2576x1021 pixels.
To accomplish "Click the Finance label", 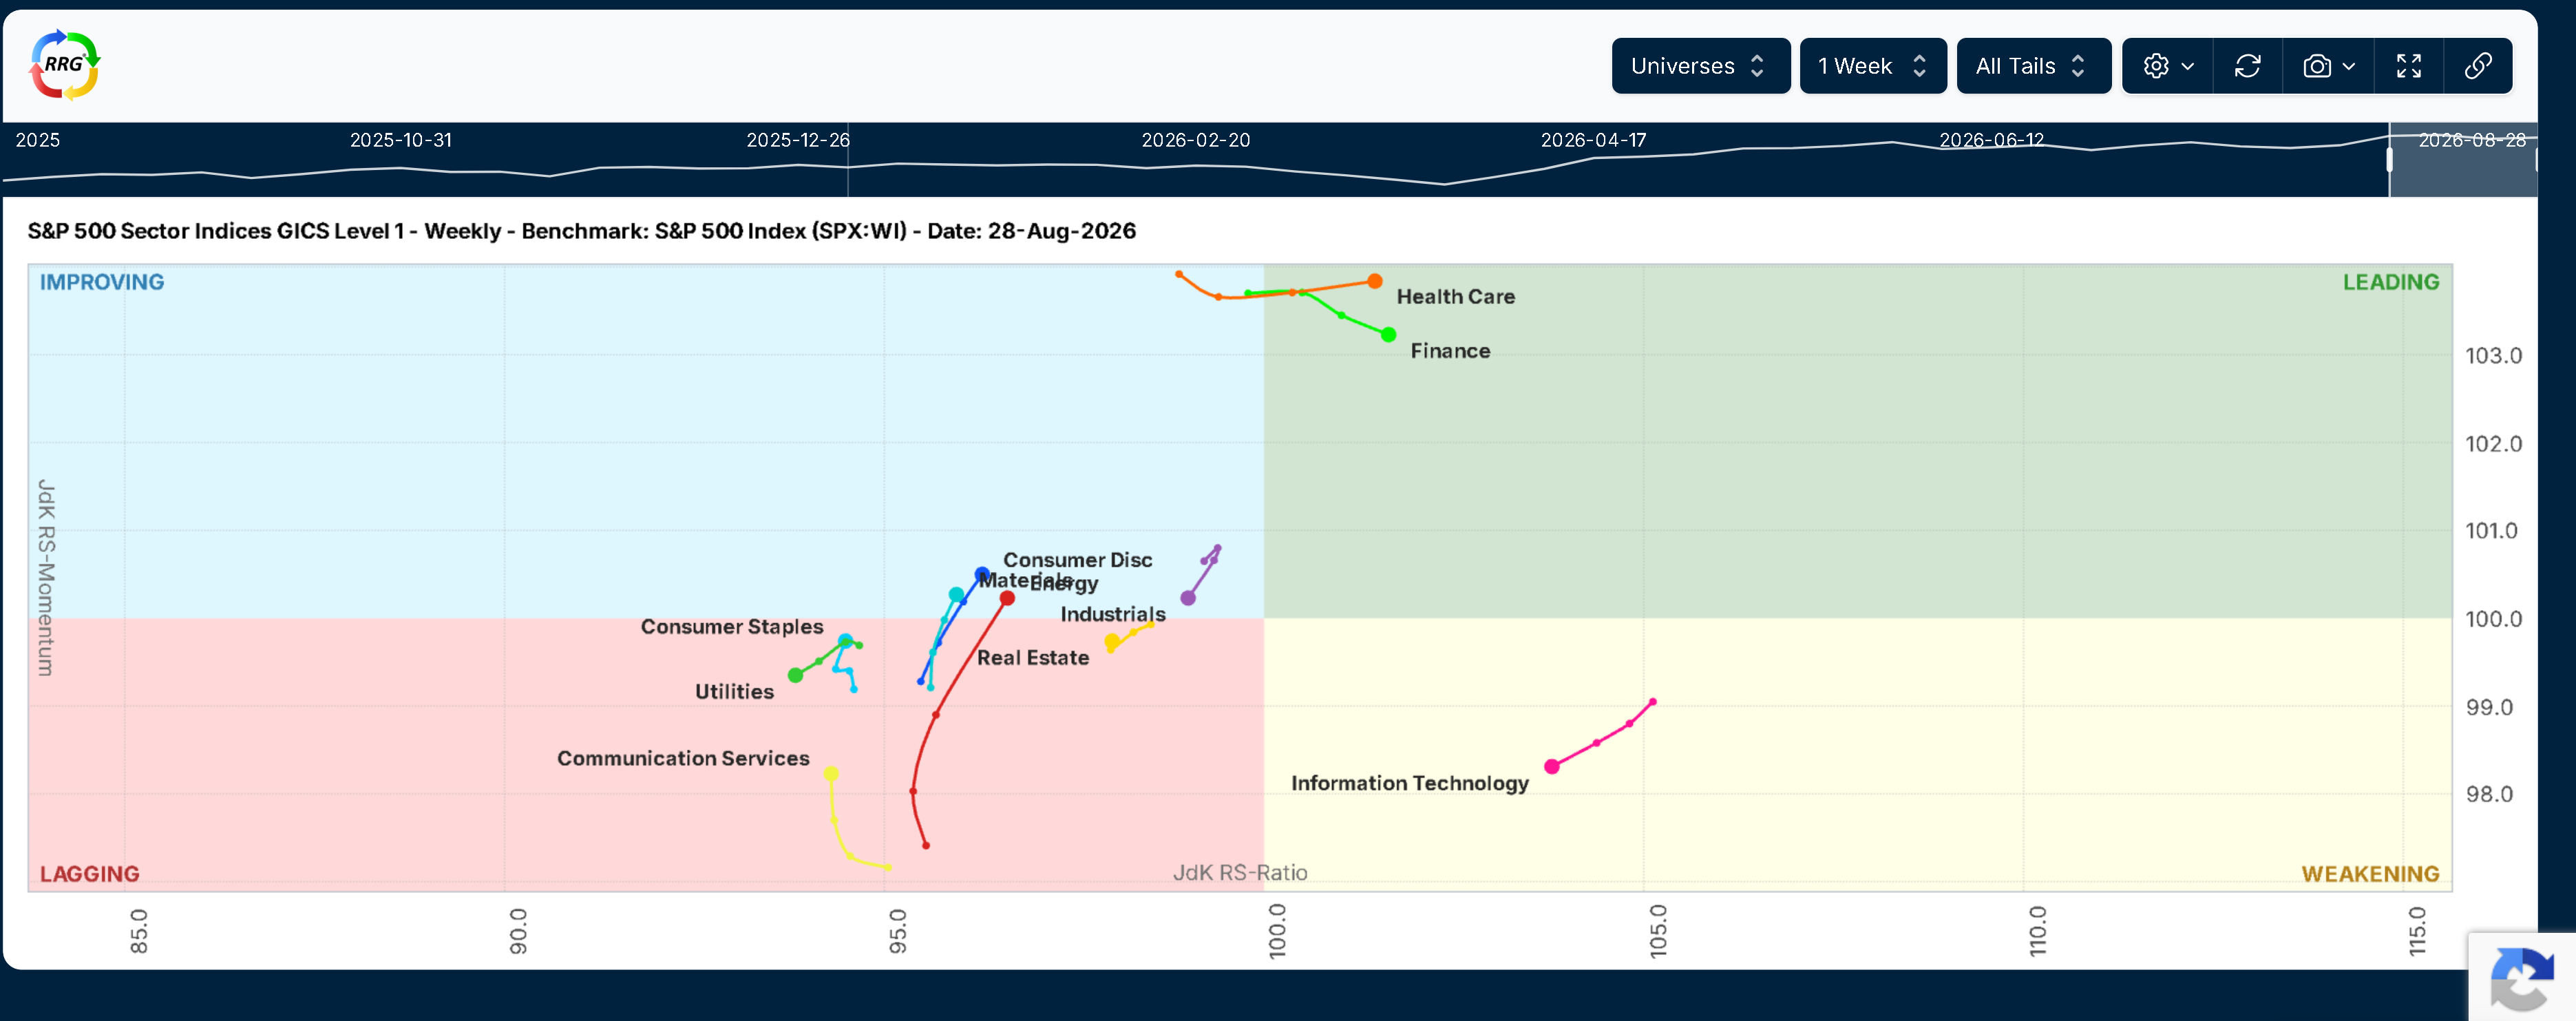I will 1450,351.
